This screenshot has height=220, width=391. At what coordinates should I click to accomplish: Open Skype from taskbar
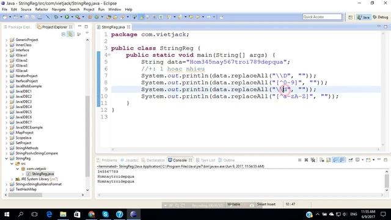coord(105,214)
